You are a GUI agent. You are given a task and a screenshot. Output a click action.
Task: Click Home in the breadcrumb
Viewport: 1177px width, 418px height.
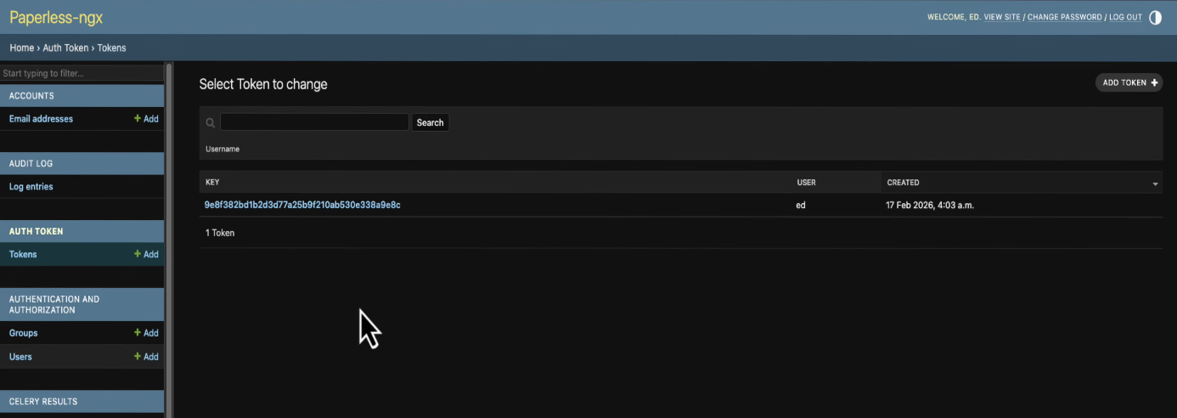[x=21, y=48]
